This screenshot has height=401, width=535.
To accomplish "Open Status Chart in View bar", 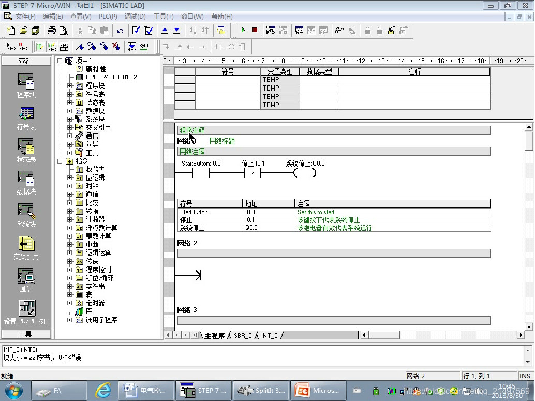I will coord(26,151).
